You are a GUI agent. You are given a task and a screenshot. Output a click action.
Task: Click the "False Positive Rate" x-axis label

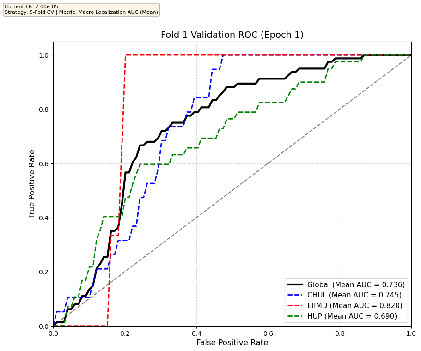232,342
